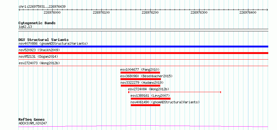Open variant label nsv3322279 (Audano2019)
The height and width of the screenshot is (130, 277).
142,83
